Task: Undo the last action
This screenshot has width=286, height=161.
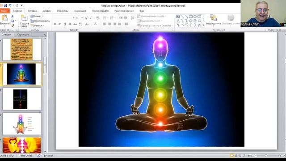Action: pyautogui.click(x=10, y=5)
